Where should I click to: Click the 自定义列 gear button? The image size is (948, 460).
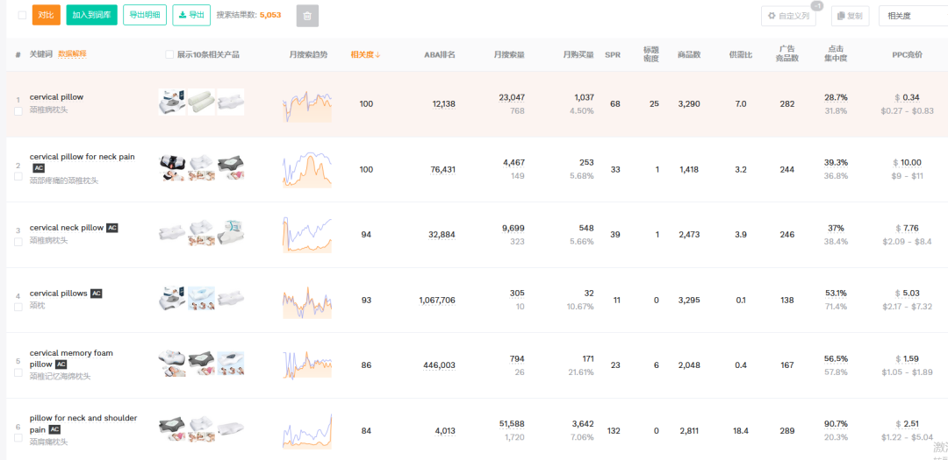(788, 15)
